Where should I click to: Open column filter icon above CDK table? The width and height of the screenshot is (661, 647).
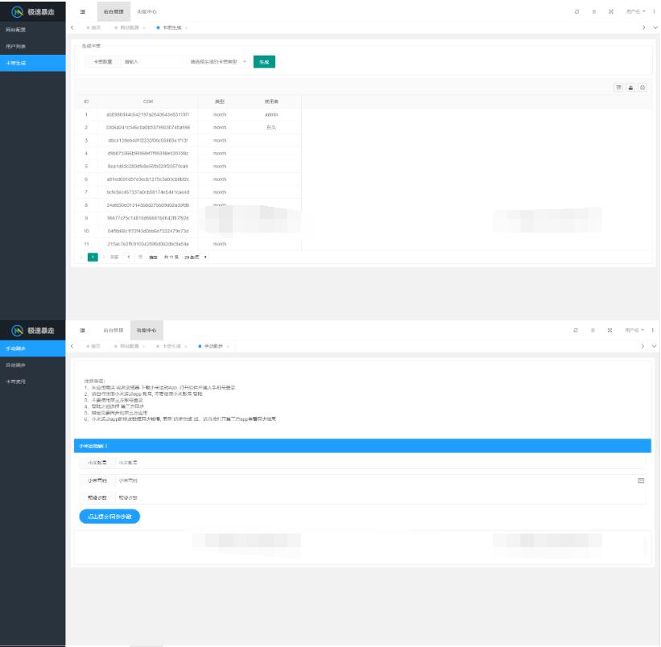(x=618, y=87)
